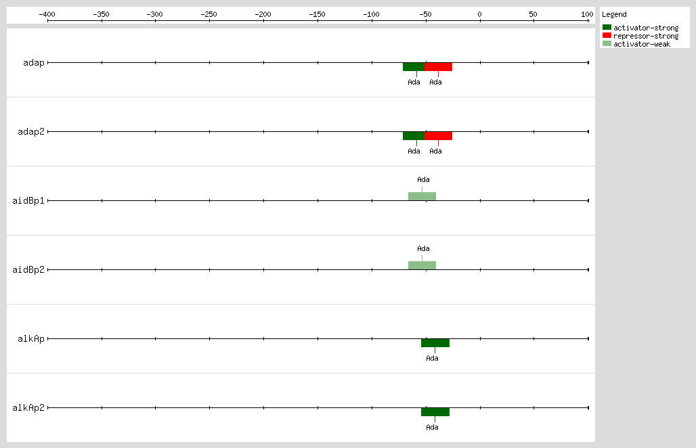Screen dimensions: 696x448
Task: Click the activator-strong legend text
Action: tap(646, 28)
